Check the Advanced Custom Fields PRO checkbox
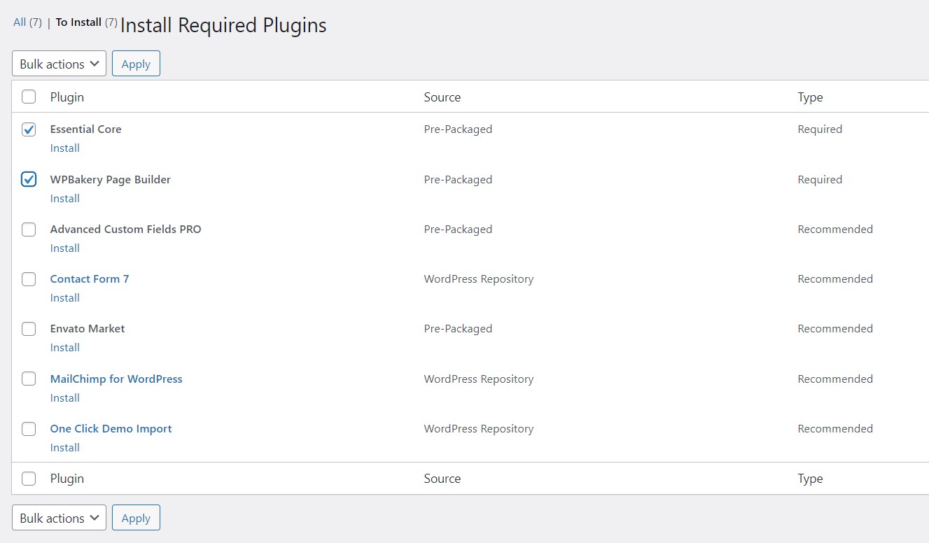 [x=29, y=230]
